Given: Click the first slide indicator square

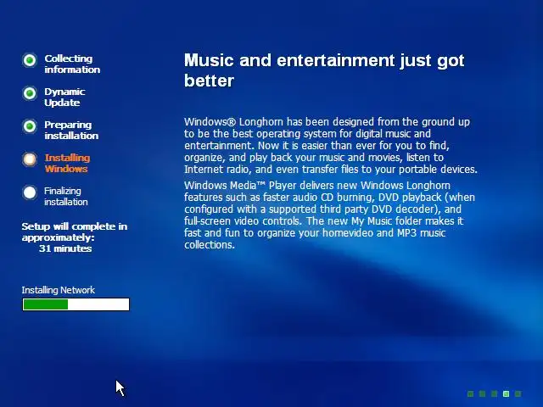Looking at the screenshot, I should click(470, 393).
